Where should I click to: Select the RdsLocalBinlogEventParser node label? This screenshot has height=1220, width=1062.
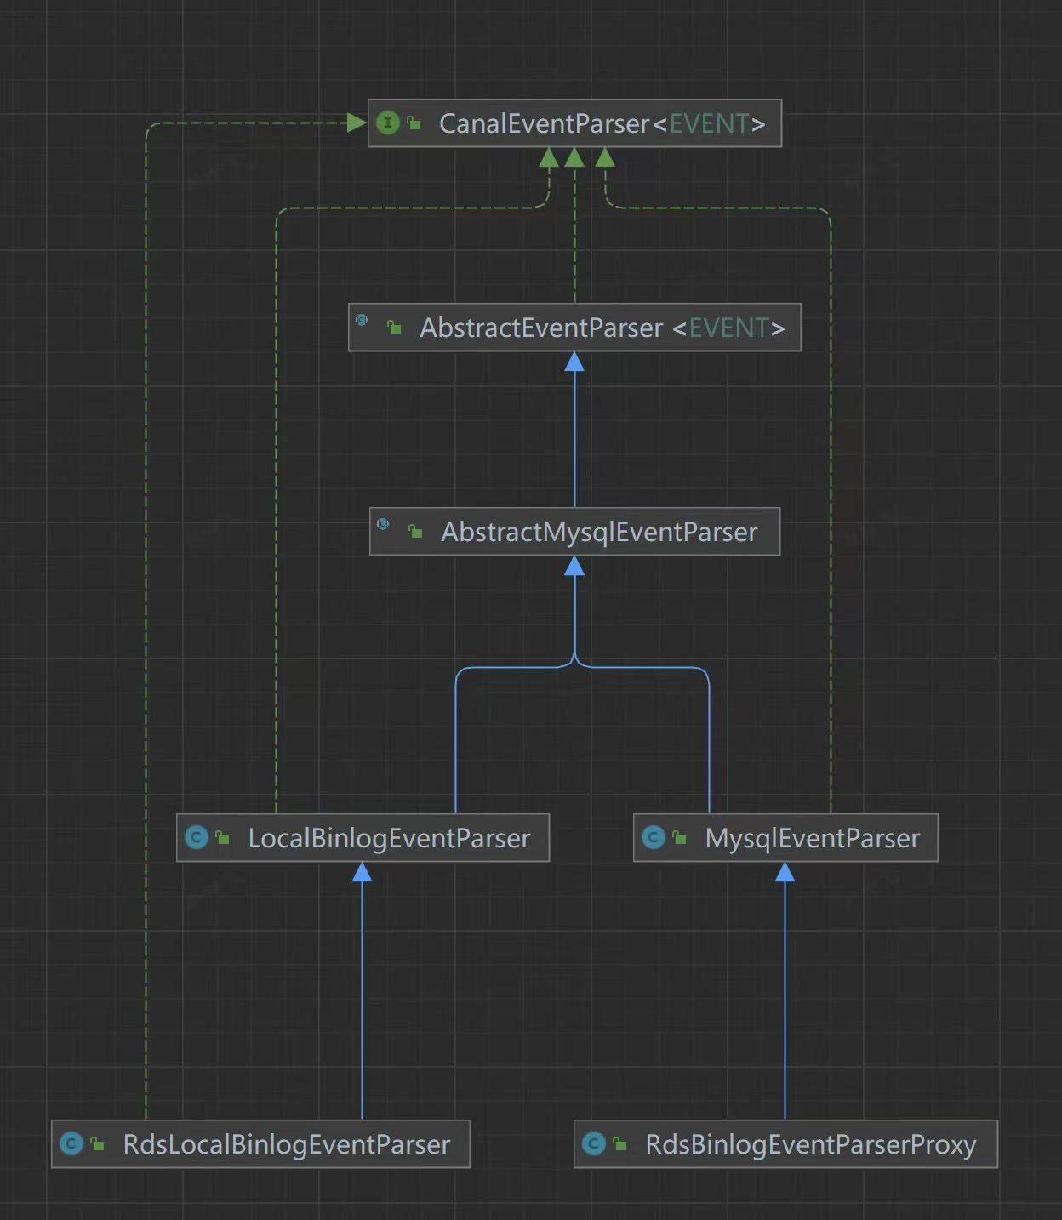coord(287,1145)
